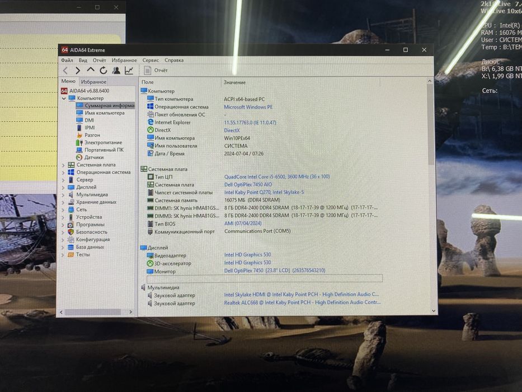Click the 3D-акселератор row icon
Screen dimensions: 522x392
coord(150,263)
